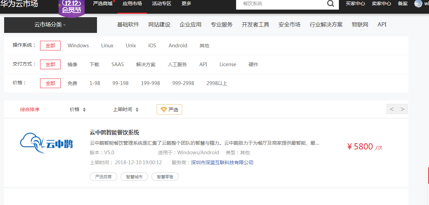Open the 更多 menu
The image size is (429, 205).
pos(186,4)
